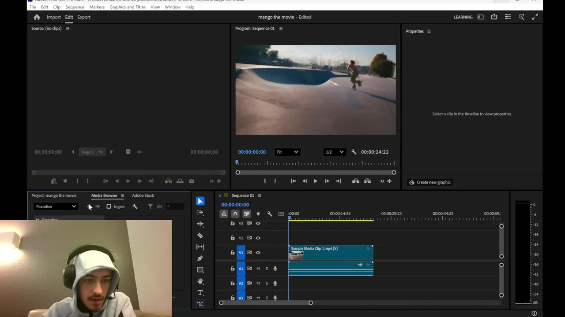Click the timeline playhead marker

coord(290,217)
